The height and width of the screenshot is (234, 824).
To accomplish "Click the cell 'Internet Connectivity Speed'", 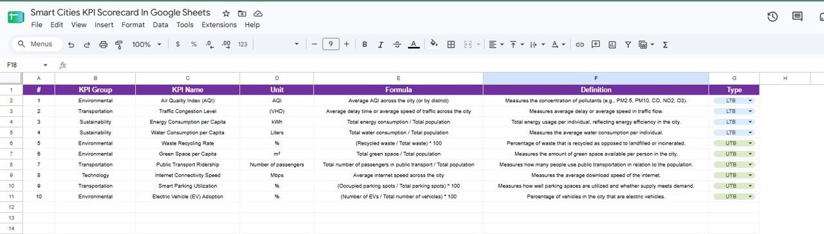I will tap(187, 175).
